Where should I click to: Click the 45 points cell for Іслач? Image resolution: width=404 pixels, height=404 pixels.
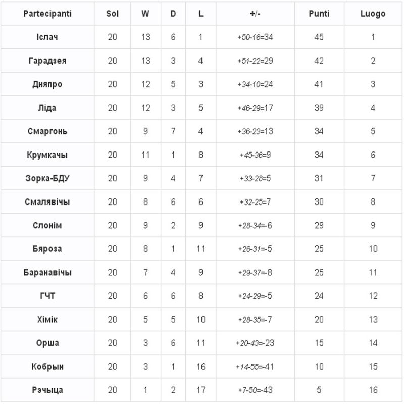(x=319, y=37)
